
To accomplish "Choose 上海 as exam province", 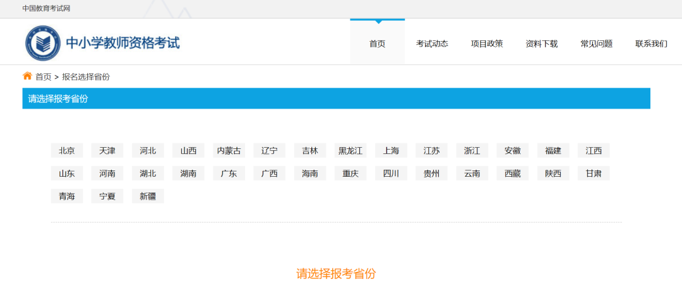I will (391, 151).
